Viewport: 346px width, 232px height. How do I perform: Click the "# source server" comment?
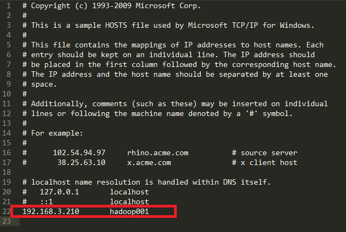tap(265, 153)
